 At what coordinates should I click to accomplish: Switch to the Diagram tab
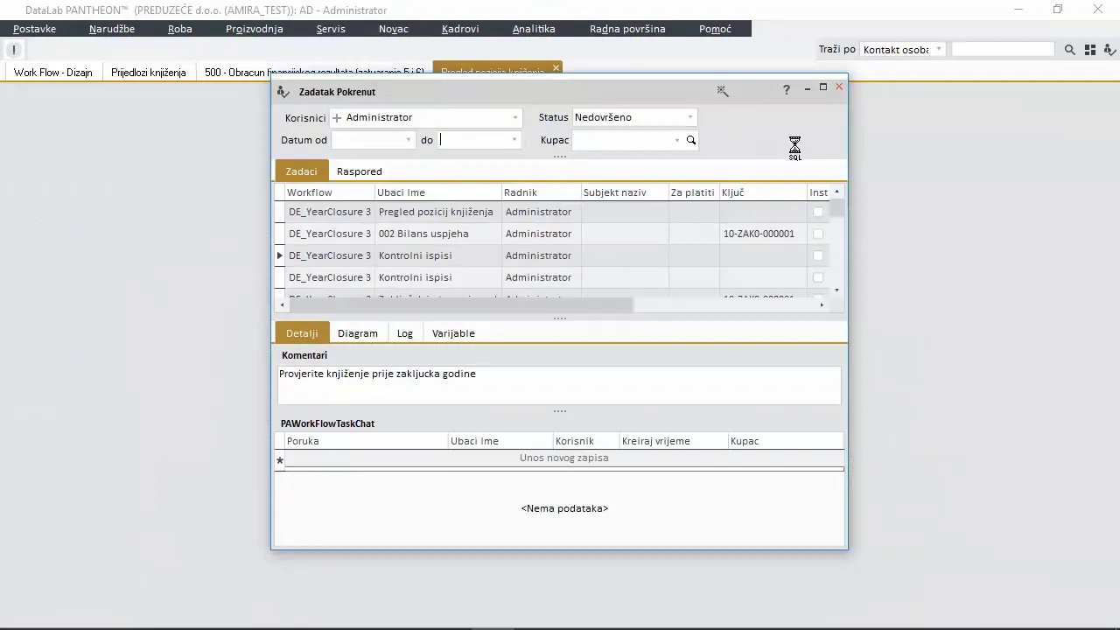point(358,333)
